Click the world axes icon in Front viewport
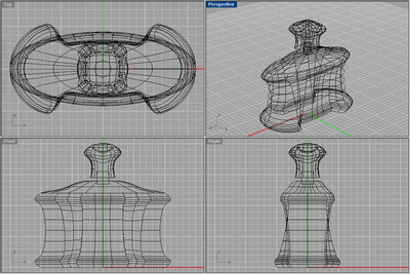 [x=18, y=257]
